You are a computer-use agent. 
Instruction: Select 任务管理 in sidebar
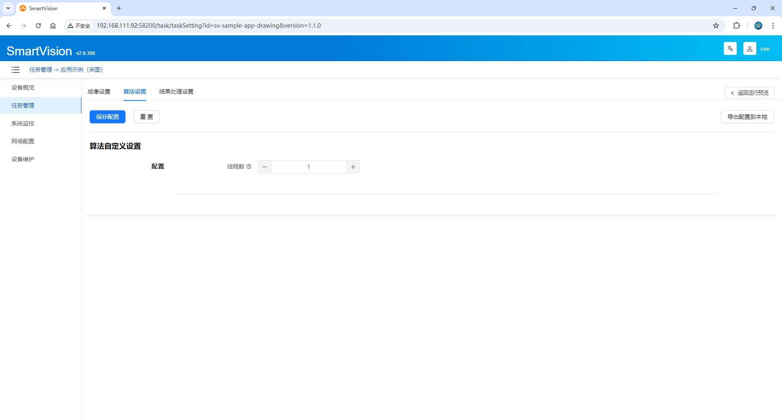click(41, 105)
